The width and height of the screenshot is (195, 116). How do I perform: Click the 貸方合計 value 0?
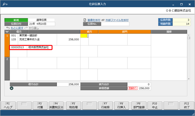click(139, 84)
